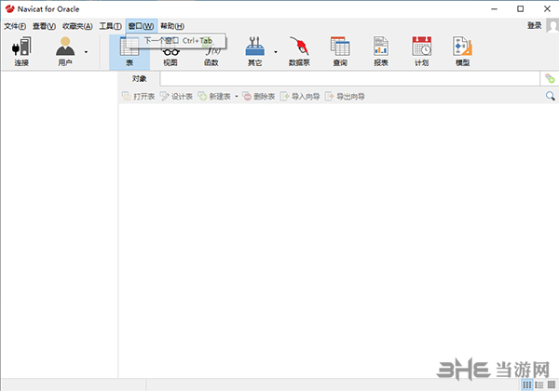Open the Data Pump (数据泵) tool

pyautogui.click(x=299, y=51)
